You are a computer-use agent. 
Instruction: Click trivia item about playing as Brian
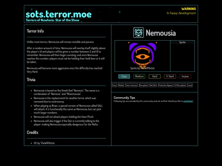coord(68,109)
